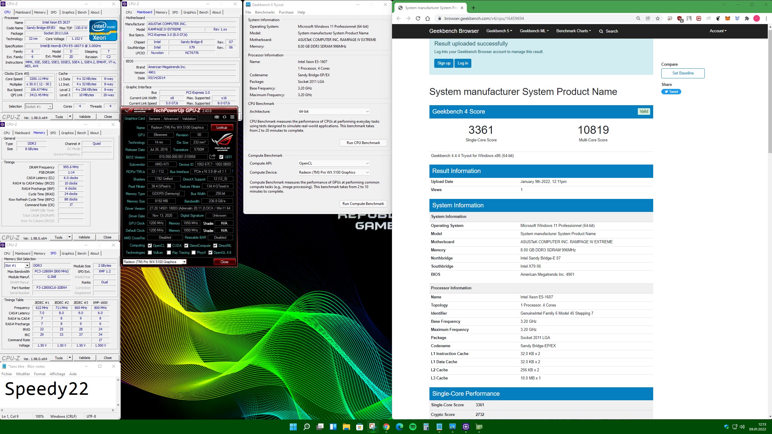Expand the Account dropdown in Geekbench Browser
Screen dimensions: 772x434
tap(718, 31)
